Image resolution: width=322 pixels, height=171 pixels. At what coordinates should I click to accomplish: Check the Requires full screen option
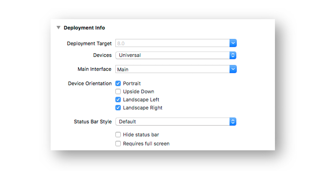coord(118,144)
